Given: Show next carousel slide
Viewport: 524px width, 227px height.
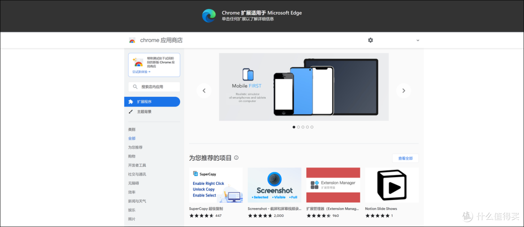Looking at the screenshot, I should pos(404,91).
